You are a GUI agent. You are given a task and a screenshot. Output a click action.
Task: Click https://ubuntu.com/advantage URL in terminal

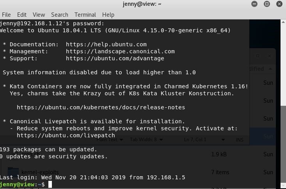[x=115, y=58]
